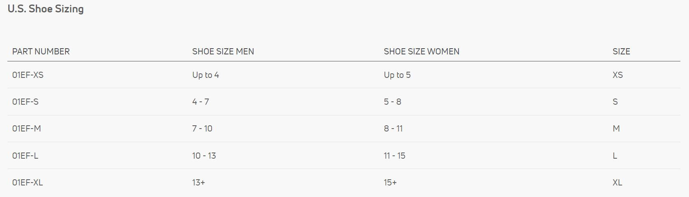
Task: Select the SIZE column header
Action: click(621, 52)
